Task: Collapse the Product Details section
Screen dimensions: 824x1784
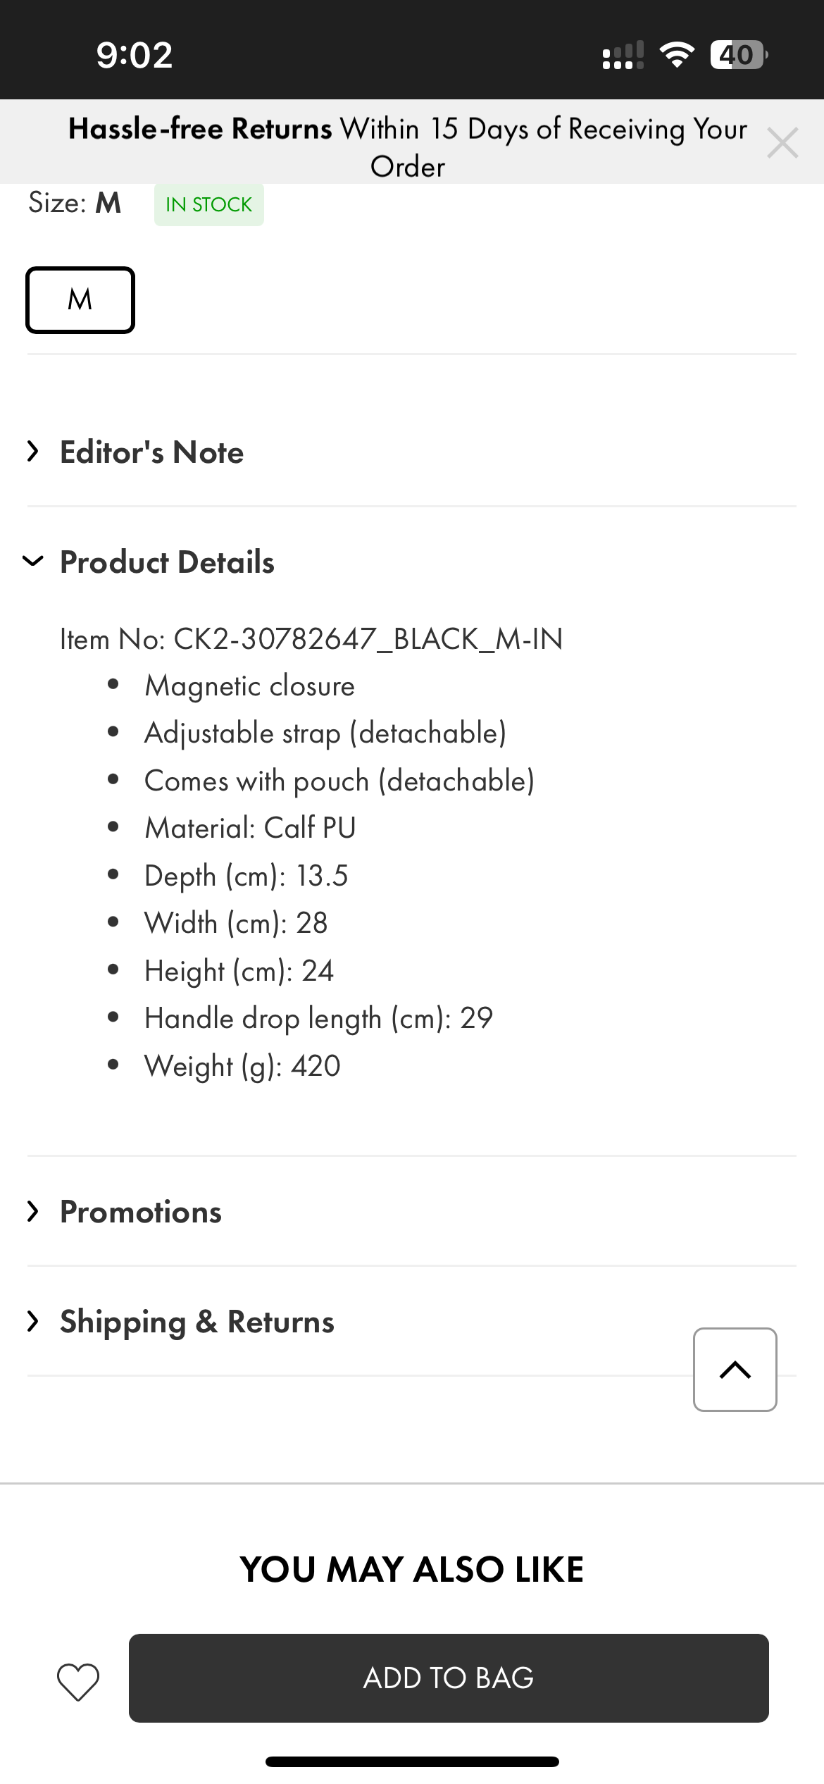Action: (32, 562)
